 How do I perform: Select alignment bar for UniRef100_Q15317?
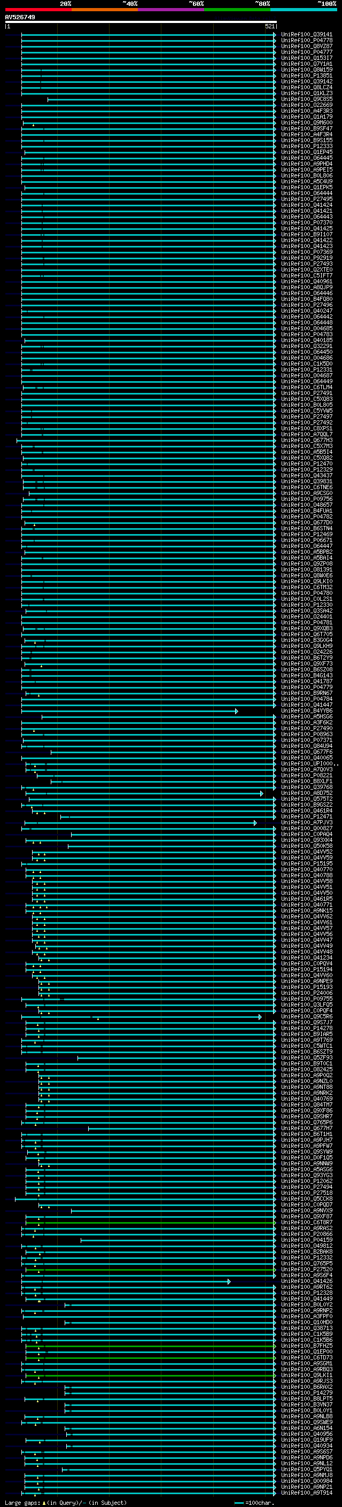(149, 58)
